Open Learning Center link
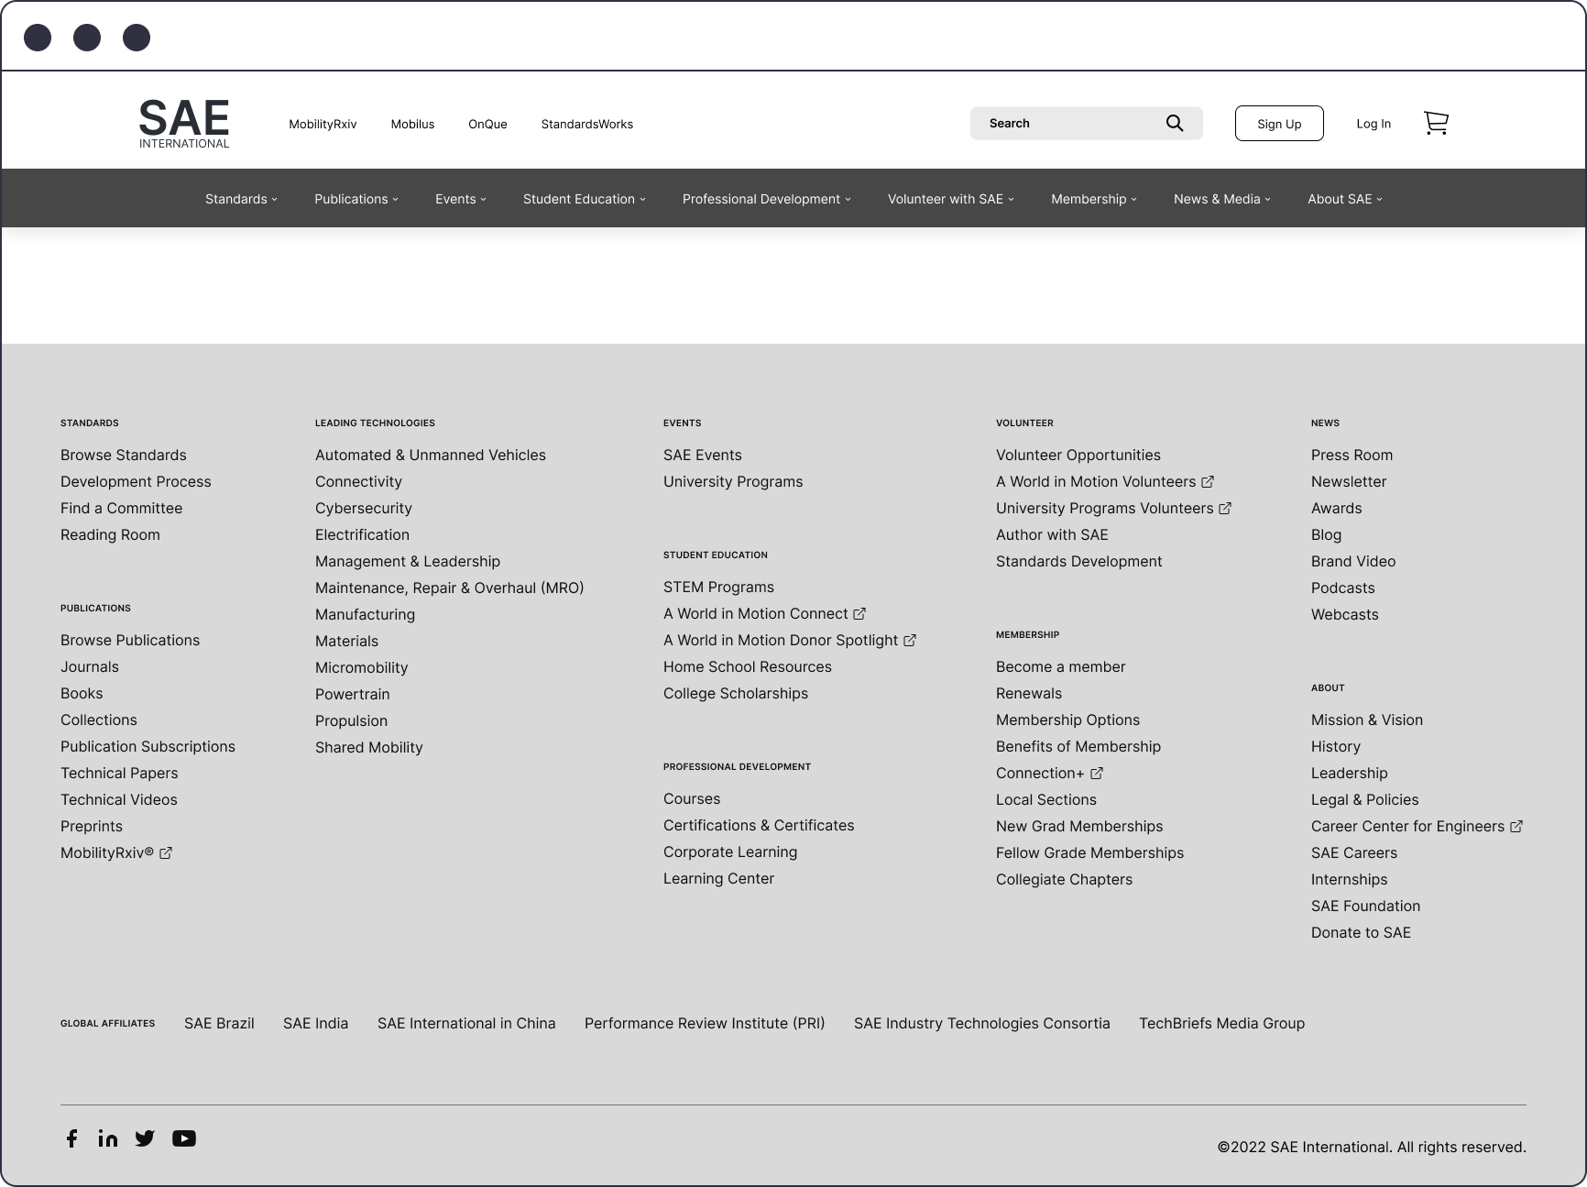This screenshot has width=1587, height=1187. tap(718, 878)
